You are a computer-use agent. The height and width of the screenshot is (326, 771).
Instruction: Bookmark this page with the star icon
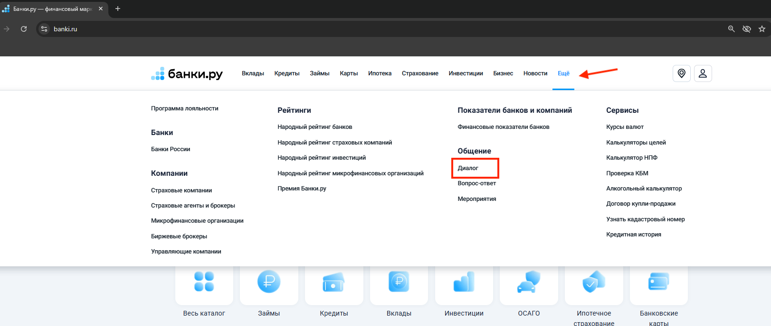tap(762, 29)
